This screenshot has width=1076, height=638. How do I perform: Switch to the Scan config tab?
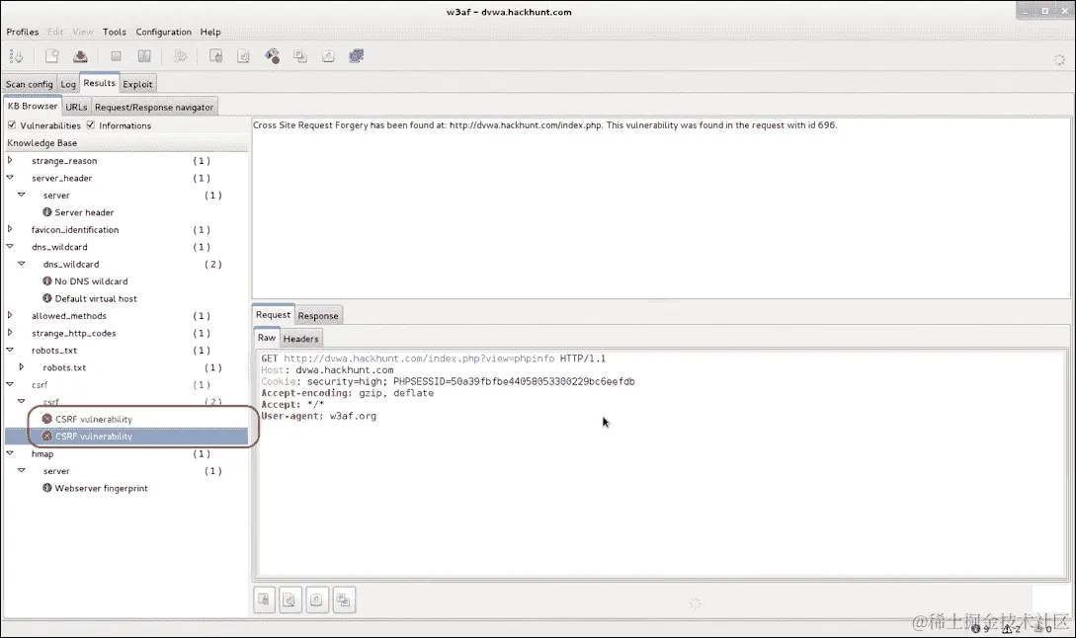(x=30, y=84)
